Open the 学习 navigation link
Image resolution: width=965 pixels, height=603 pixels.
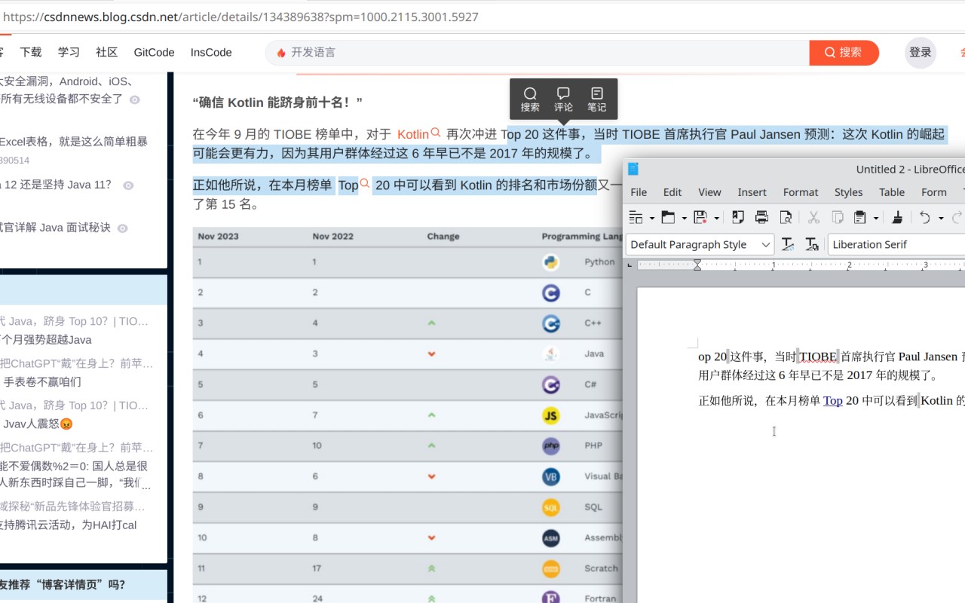[x=69, y=52]
